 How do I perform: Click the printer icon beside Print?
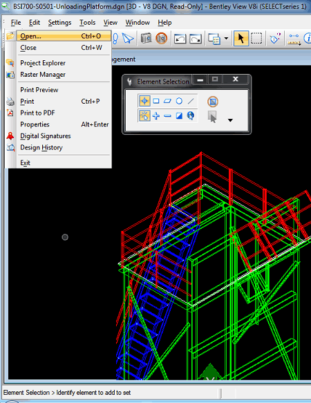coord(10,101)
